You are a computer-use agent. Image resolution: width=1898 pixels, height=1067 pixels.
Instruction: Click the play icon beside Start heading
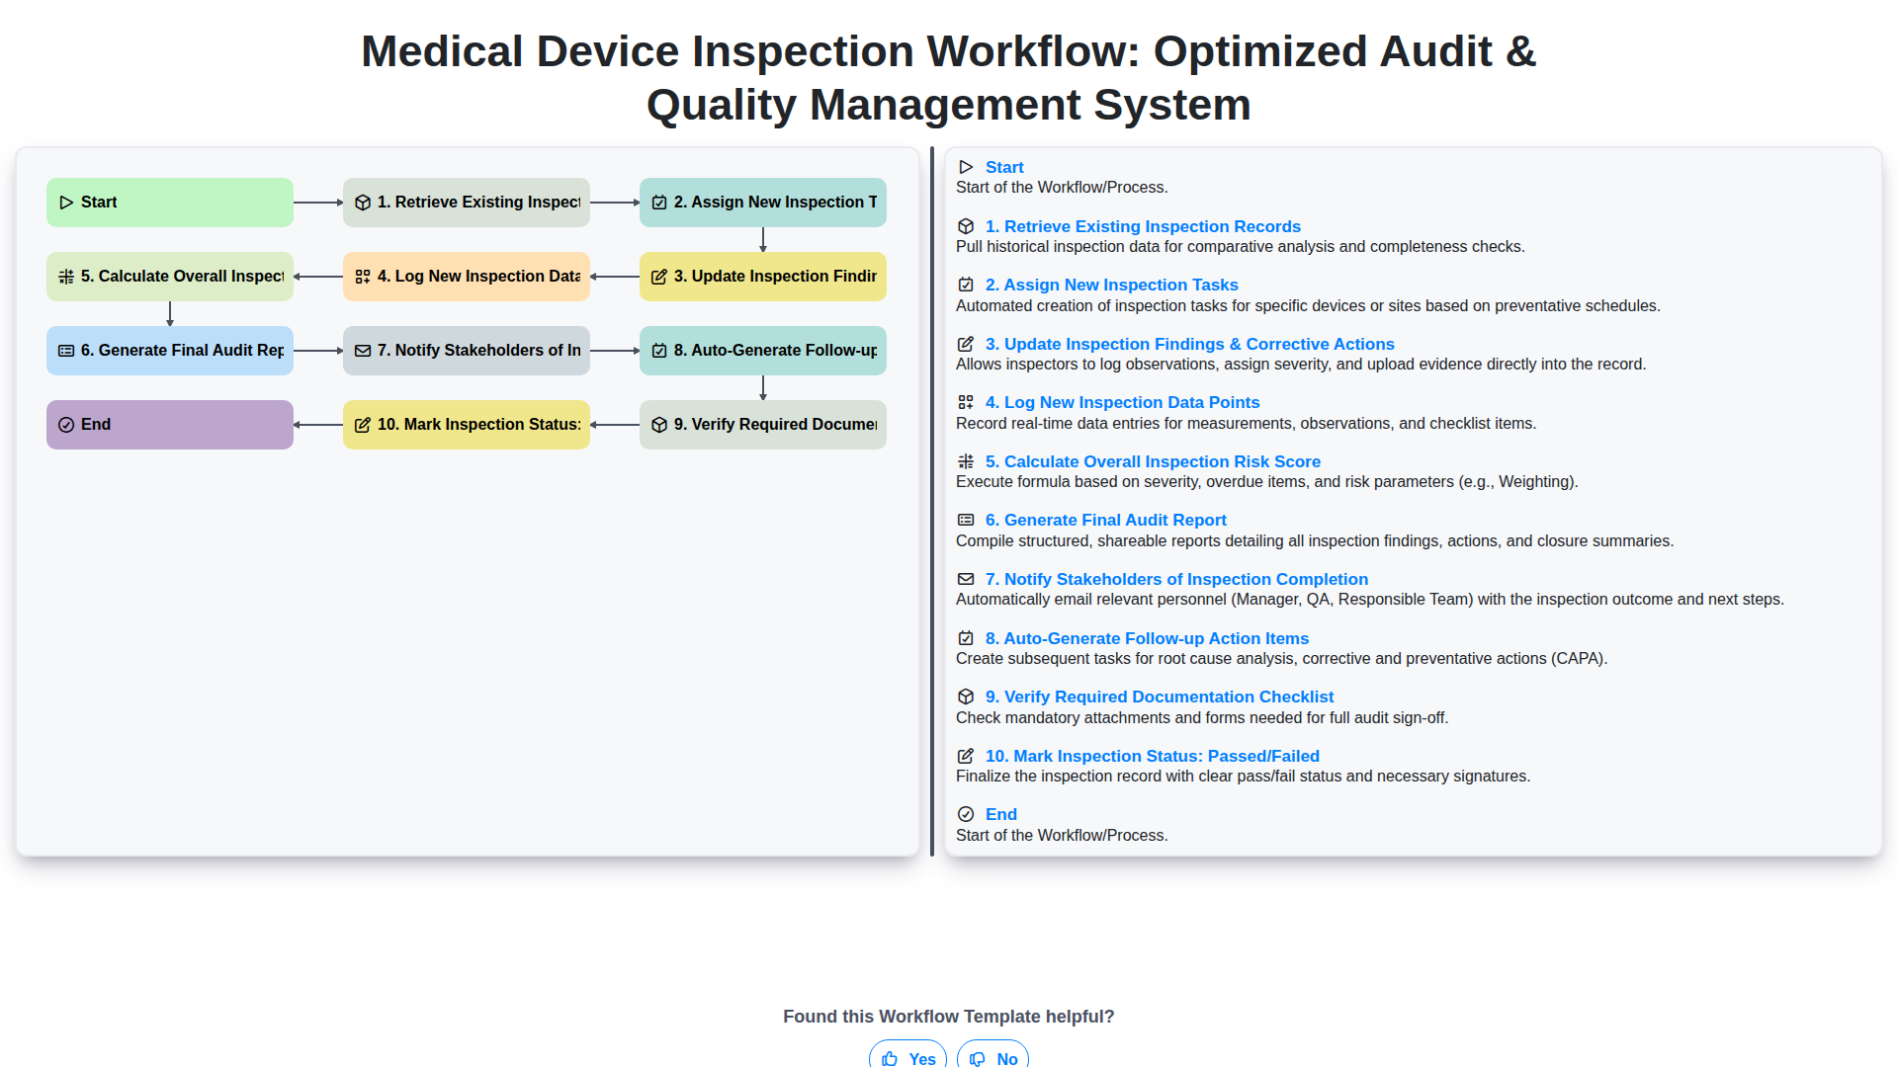tap(966, 168)
